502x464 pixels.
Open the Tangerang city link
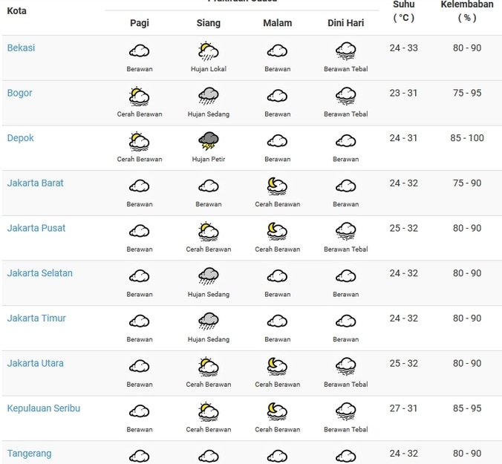point(29,454)
